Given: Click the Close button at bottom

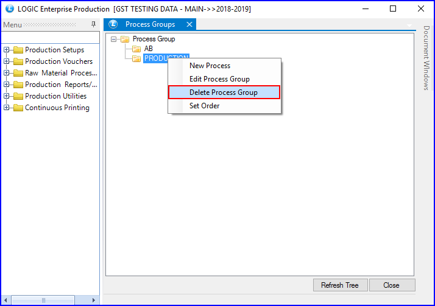Looking at the screenshot, I should pyautogui.click(x=392, y=285).
